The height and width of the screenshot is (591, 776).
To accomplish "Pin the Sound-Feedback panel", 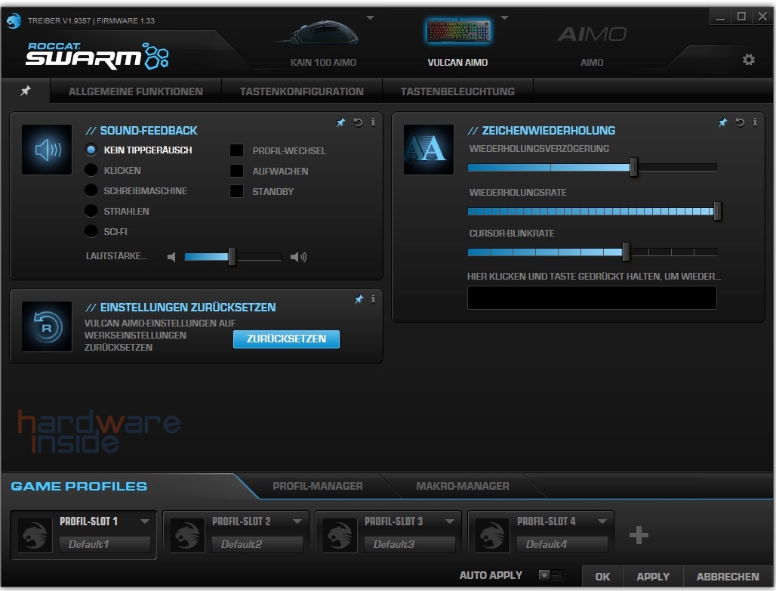I will (x=340, y=122).
